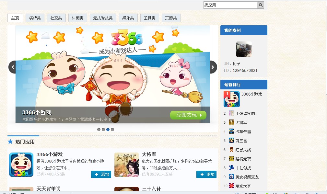This screenshot has width=327, height=194.
Task: Click the 猛将无双 ranking icon
Action: [231, 159]
